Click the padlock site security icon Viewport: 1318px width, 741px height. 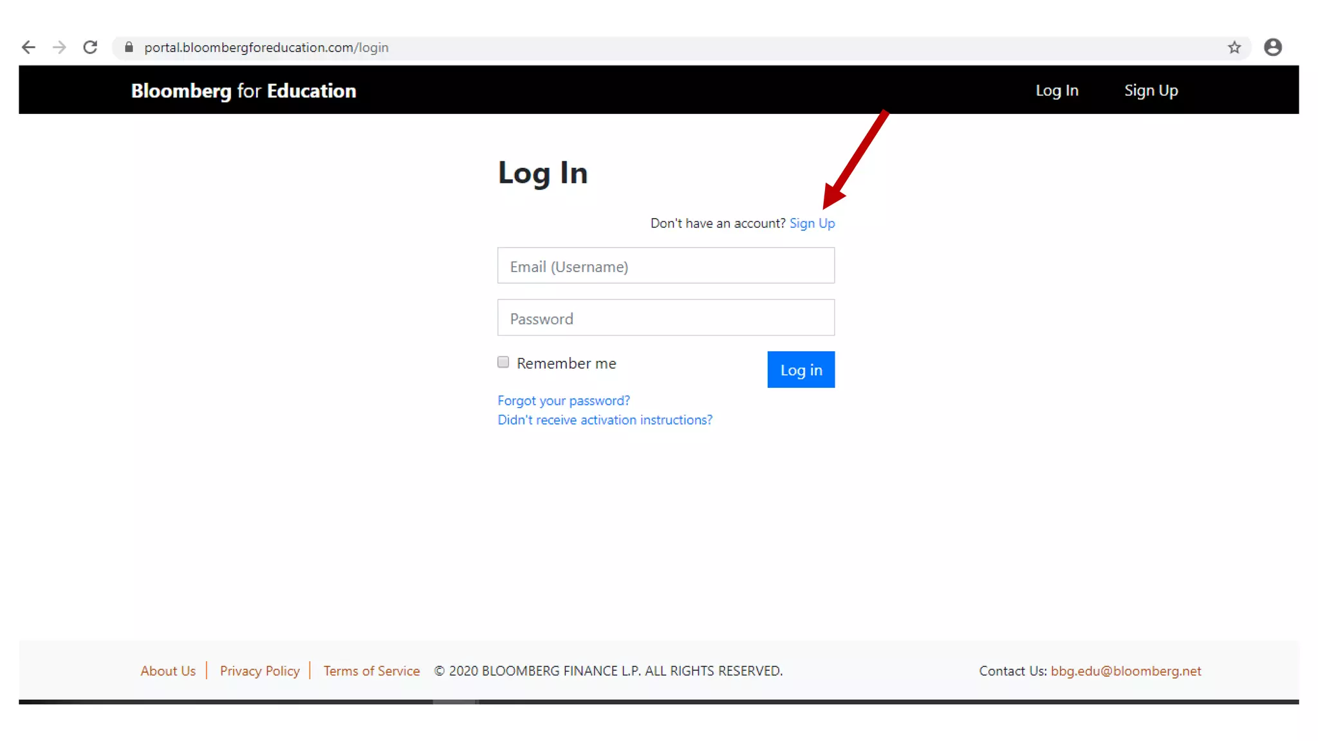[129, 48]
